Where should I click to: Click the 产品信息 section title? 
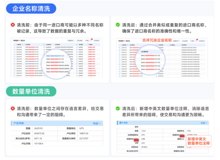click(x=18, y=123)
